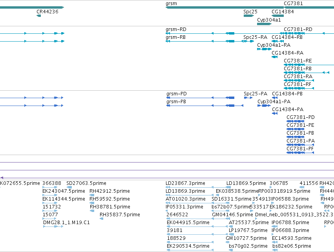Click the CG7381 gene label
This screenshot has height=252, width=334.
click(x=293, y=4)
